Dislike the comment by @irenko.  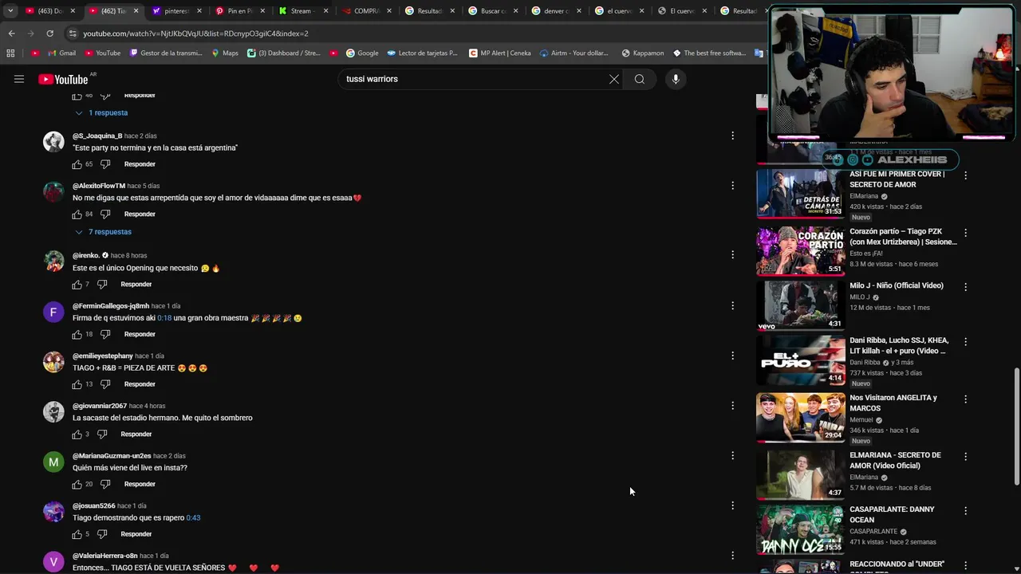[102, 285]
